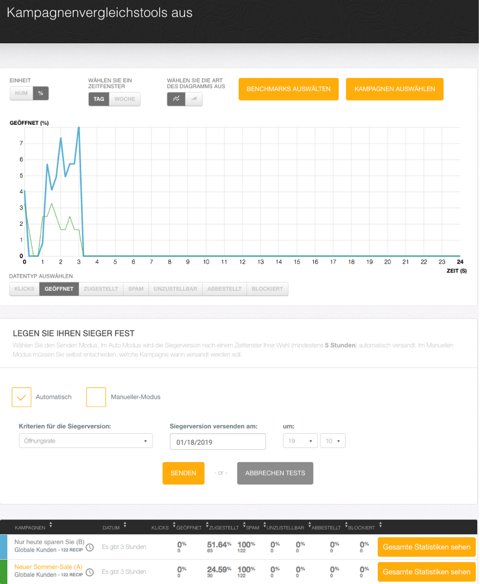
Task: Check the Manueller-Modus checkbox
Action: coord(96,397)
